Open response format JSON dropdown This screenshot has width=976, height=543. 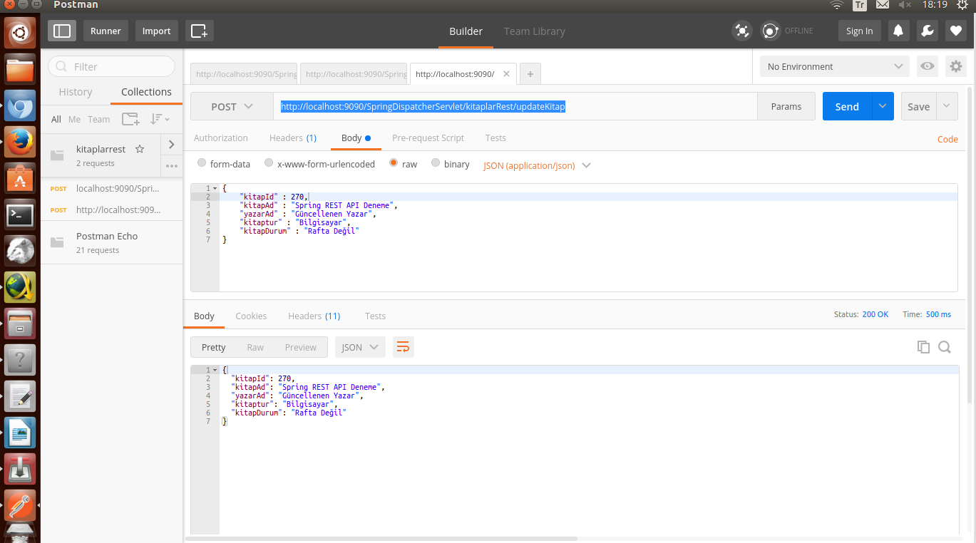click(360, 347)
